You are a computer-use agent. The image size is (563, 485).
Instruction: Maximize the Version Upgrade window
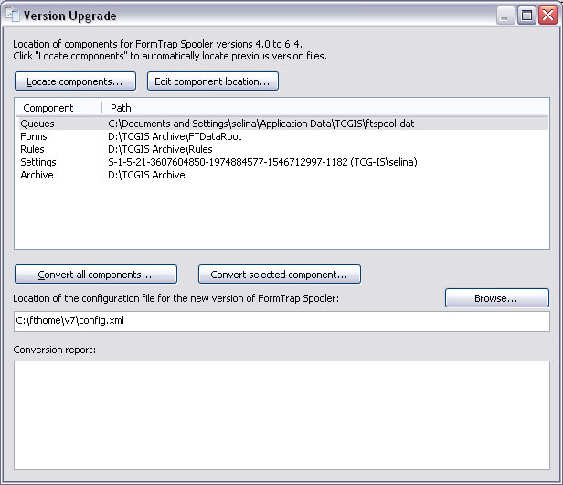tap(527, 15)
